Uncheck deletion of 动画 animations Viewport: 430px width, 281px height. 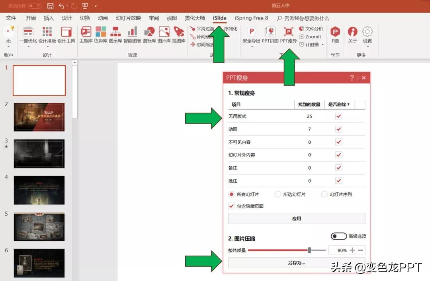[338, 129]
